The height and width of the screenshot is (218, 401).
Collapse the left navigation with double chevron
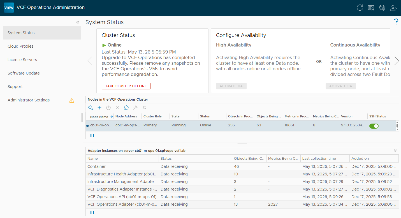click(78, 22)
